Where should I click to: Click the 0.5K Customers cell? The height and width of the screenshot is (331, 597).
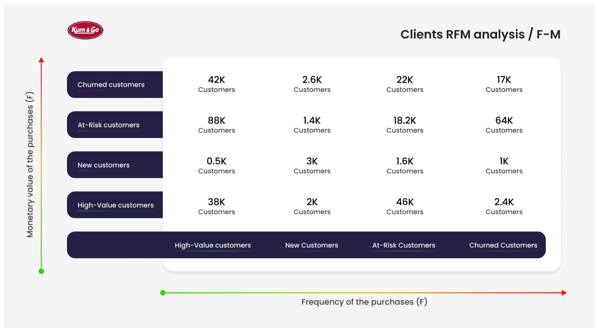click(216, 165)
